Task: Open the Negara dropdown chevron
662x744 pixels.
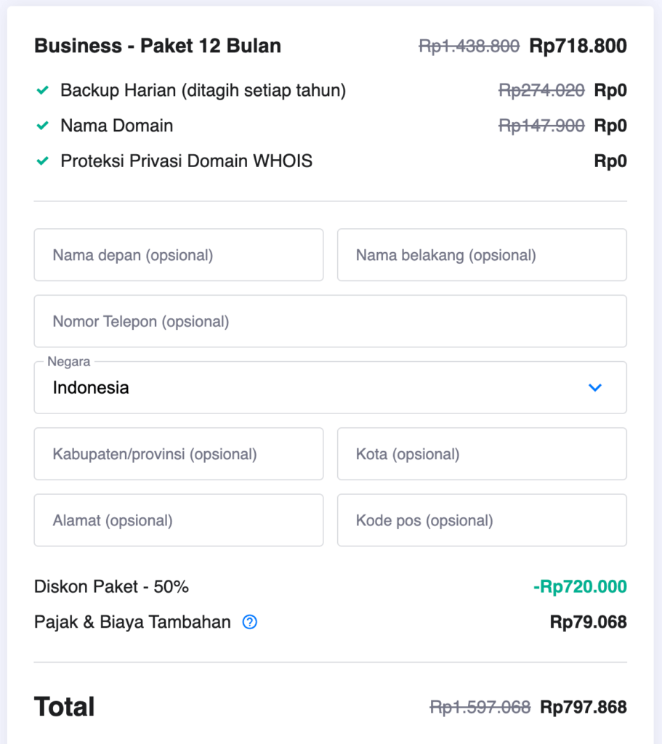Action: (x=595, y=388)
